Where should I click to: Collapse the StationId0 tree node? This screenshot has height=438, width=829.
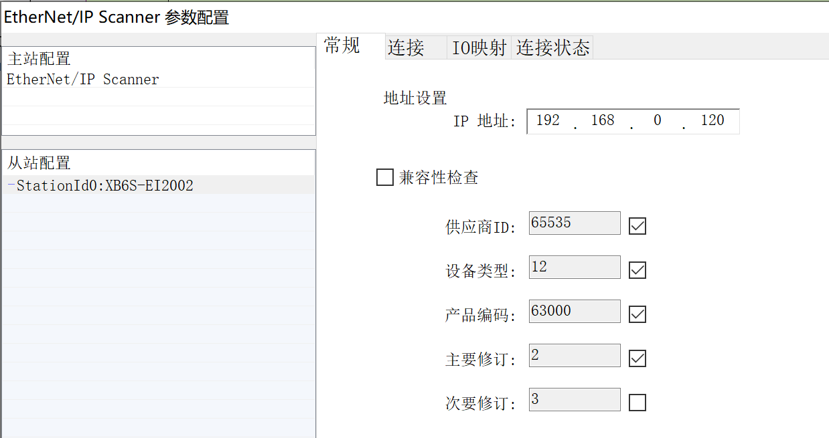(x=11, y=185)
